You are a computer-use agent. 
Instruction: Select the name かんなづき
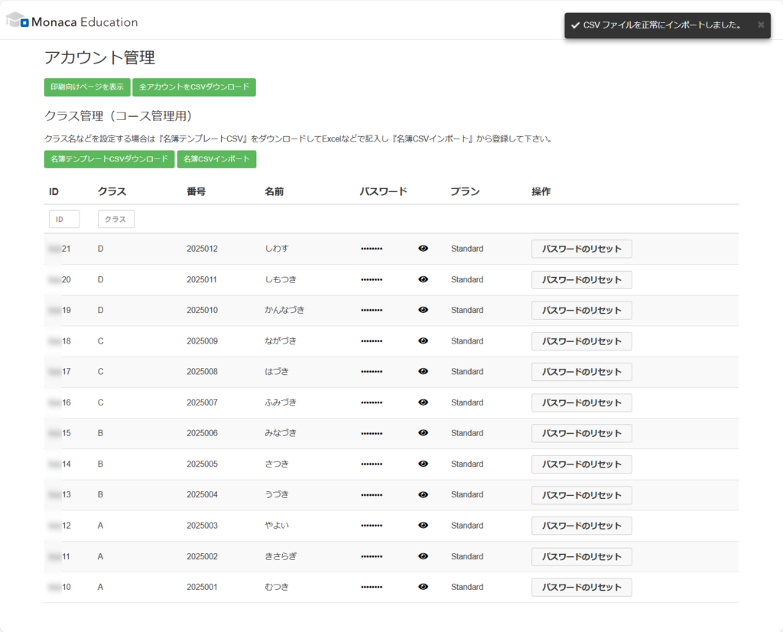(284, 310)
